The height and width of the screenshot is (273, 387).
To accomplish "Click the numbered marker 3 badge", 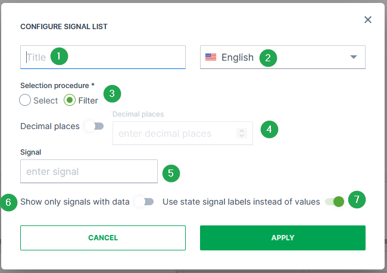I will point(113,93).
